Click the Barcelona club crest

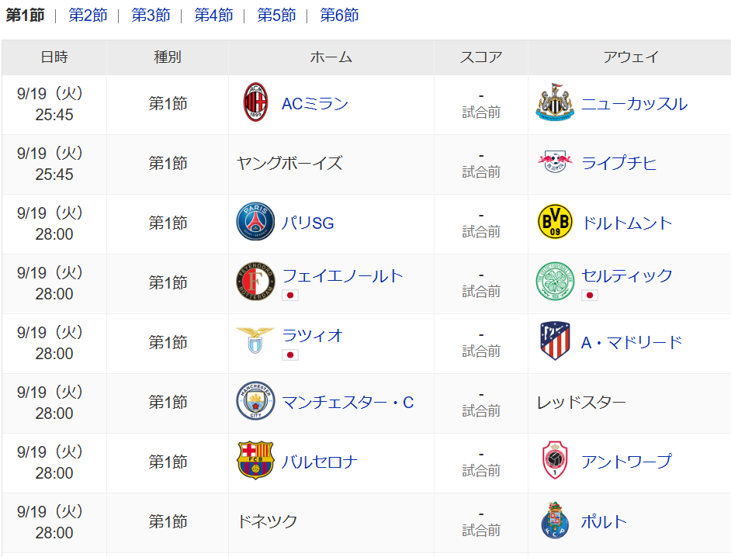(256, 462)
